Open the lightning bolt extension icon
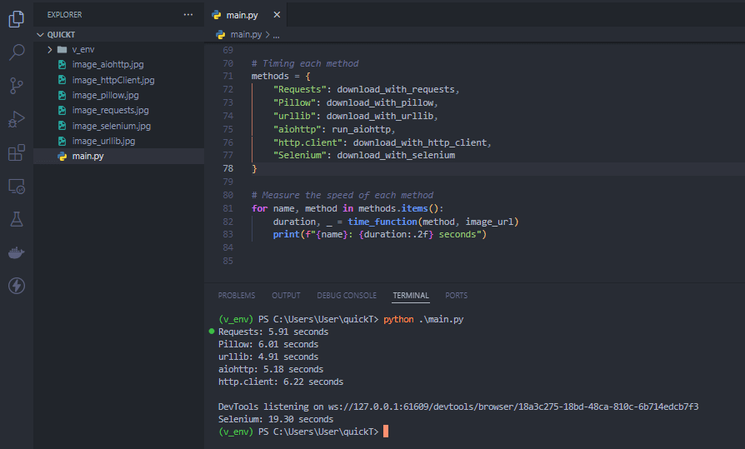Screen dimensions: 745x449 pyautogui.click(x=17, y=286)
